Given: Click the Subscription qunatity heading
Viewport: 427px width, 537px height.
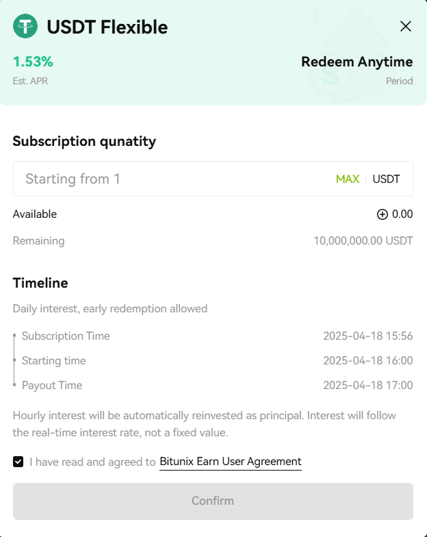Looking at the screenshot, I should pos(84,141).
